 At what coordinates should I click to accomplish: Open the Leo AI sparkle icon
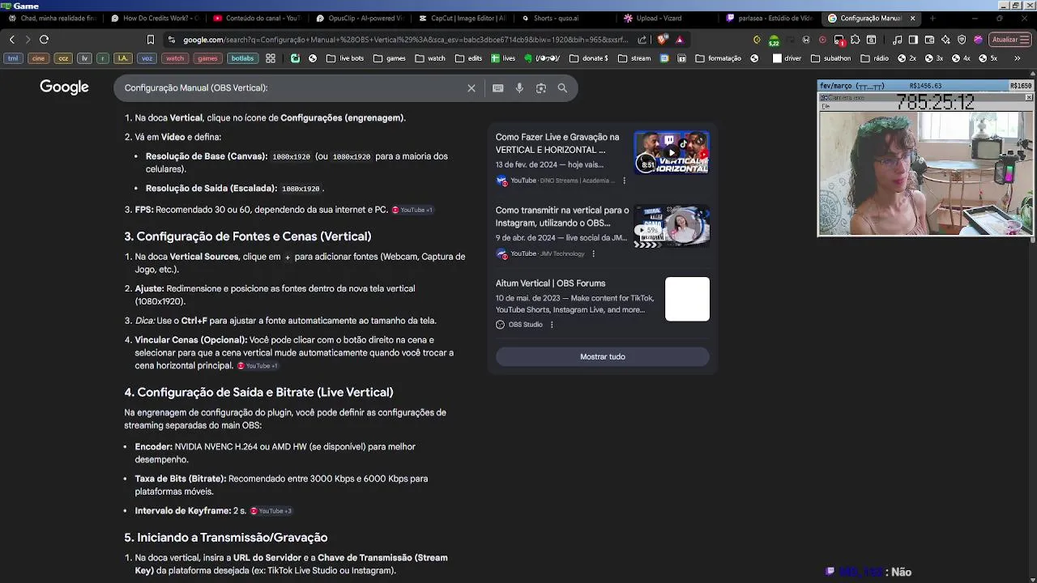945,39
